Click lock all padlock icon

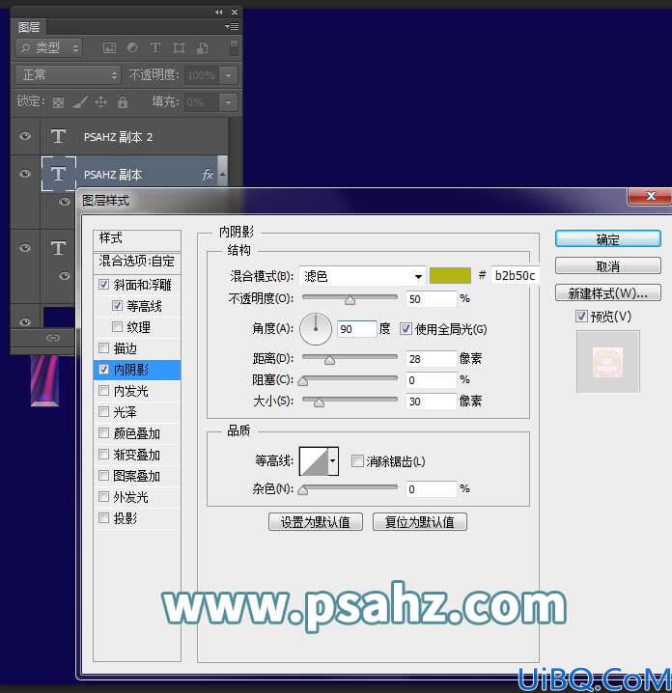[x=123, y=102]
